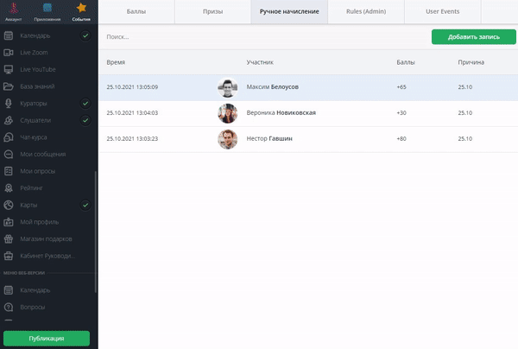The height and width of the screenshot is (349, 518).
Task: Click Максим Белоусов's avatar
Action: (x=228, y=87)
